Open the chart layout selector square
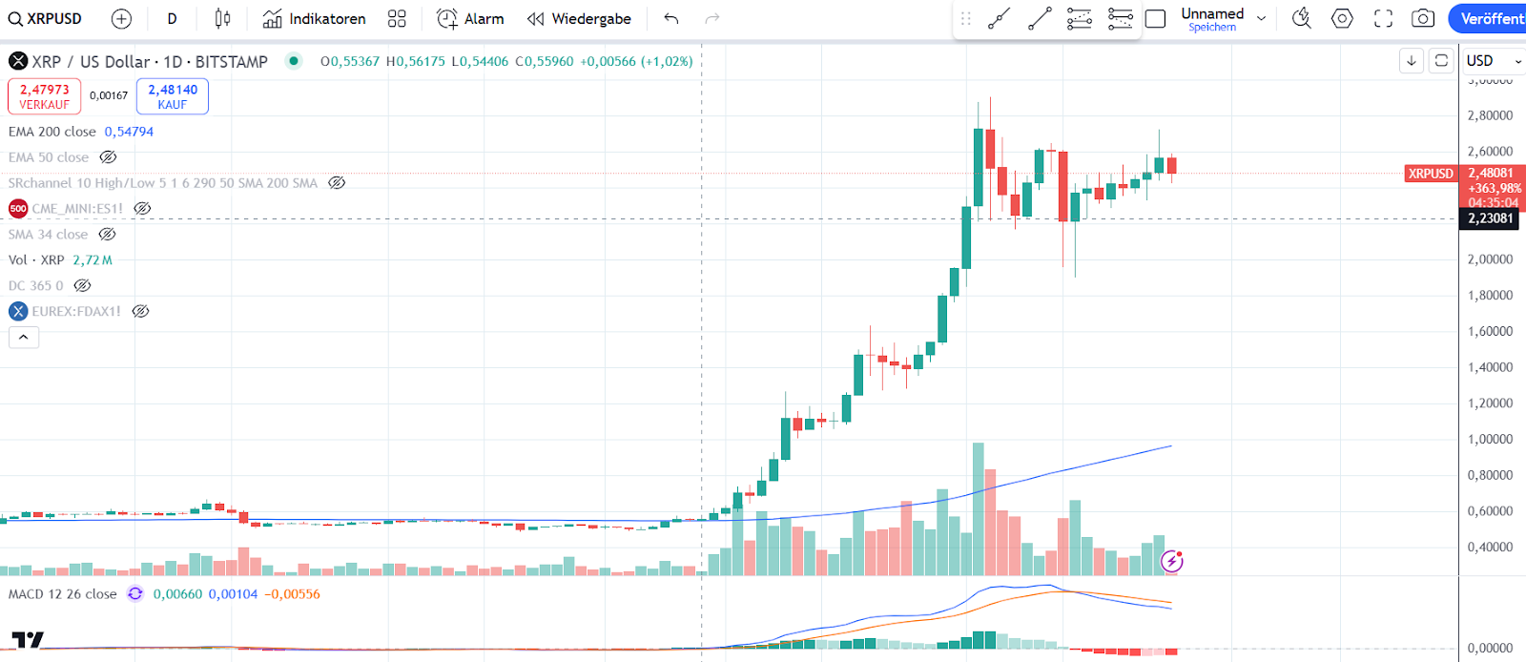 tap(1155, 18)
